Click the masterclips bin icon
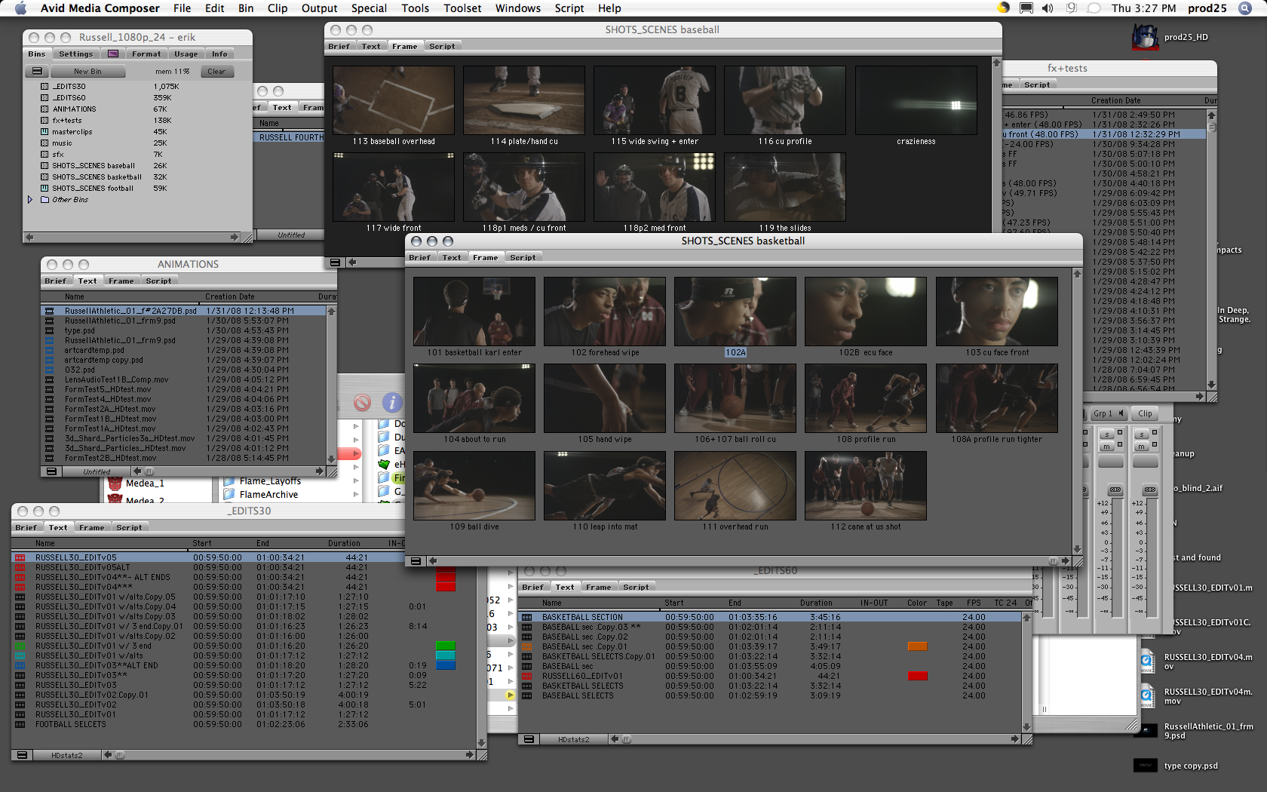 (x=44, y=132)
